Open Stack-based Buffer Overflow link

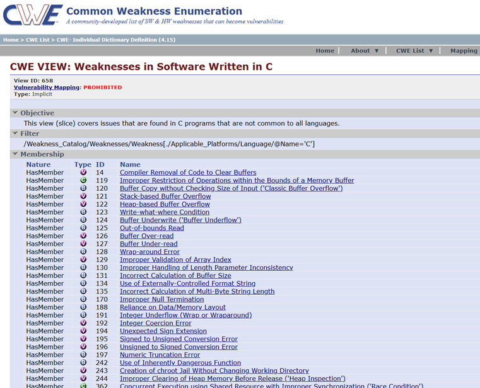pyautogui.click(x=165, y=197)
